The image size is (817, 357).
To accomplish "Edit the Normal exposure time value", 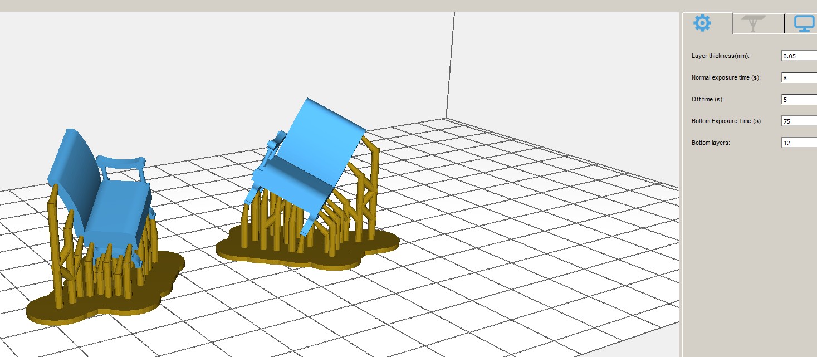I will pos(799,78).
